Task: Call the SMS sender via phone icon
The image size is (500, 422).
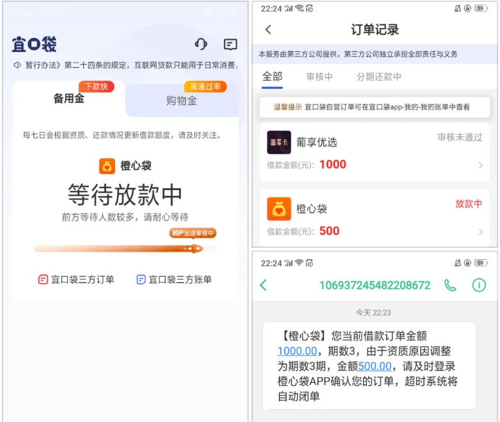Action: coord(450,285)
